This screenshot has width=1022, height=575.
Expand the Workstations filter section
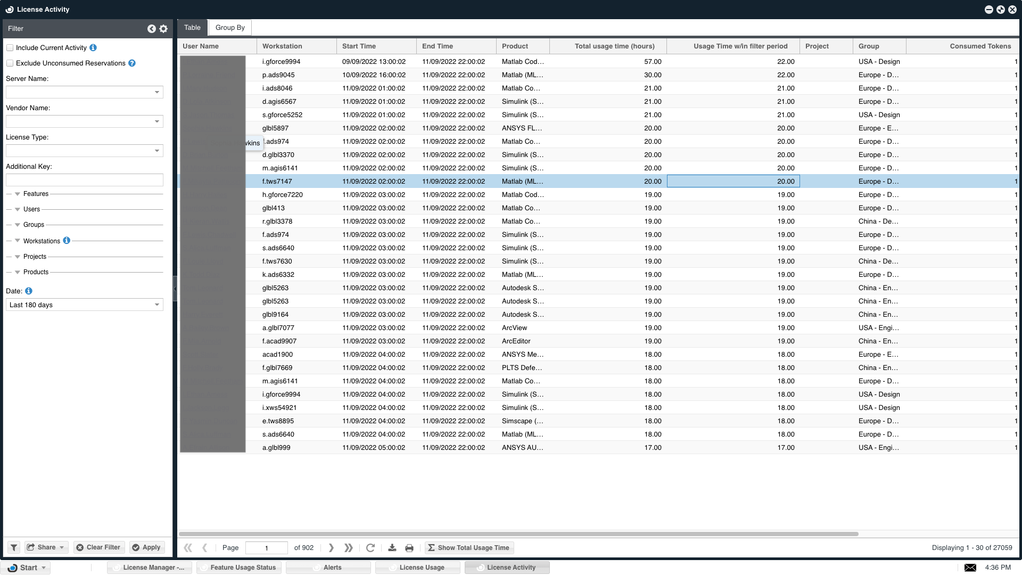(18, 241)
